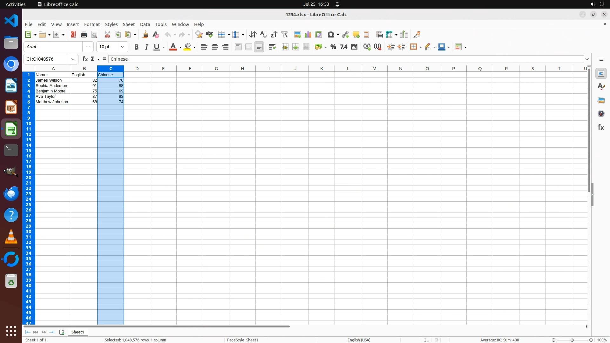610x343 pixels.
Task: Toggle Italic formatting
Action: 146,47
